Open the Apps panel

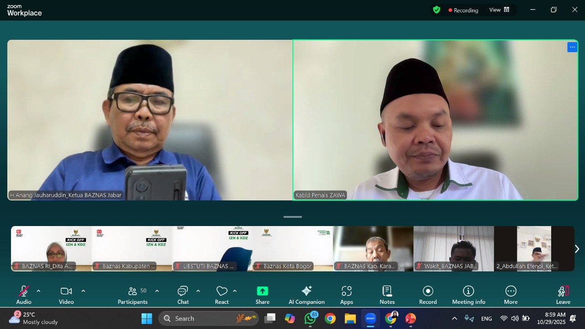[346, 295]
